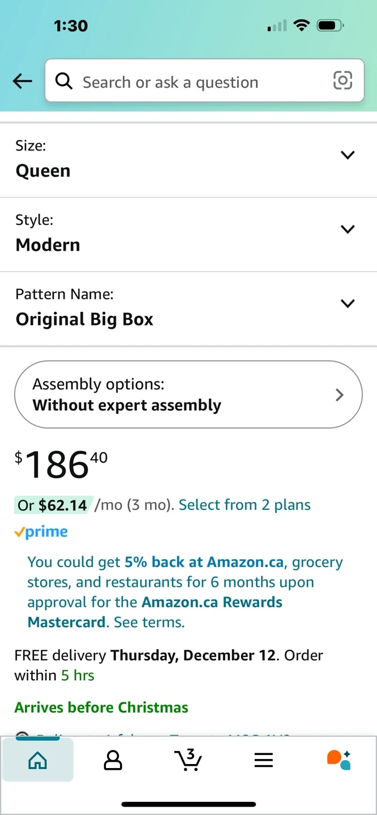Open camera lens search icon
The height and width of the screenshot is (815, 377).
click(x=342, y=81)
